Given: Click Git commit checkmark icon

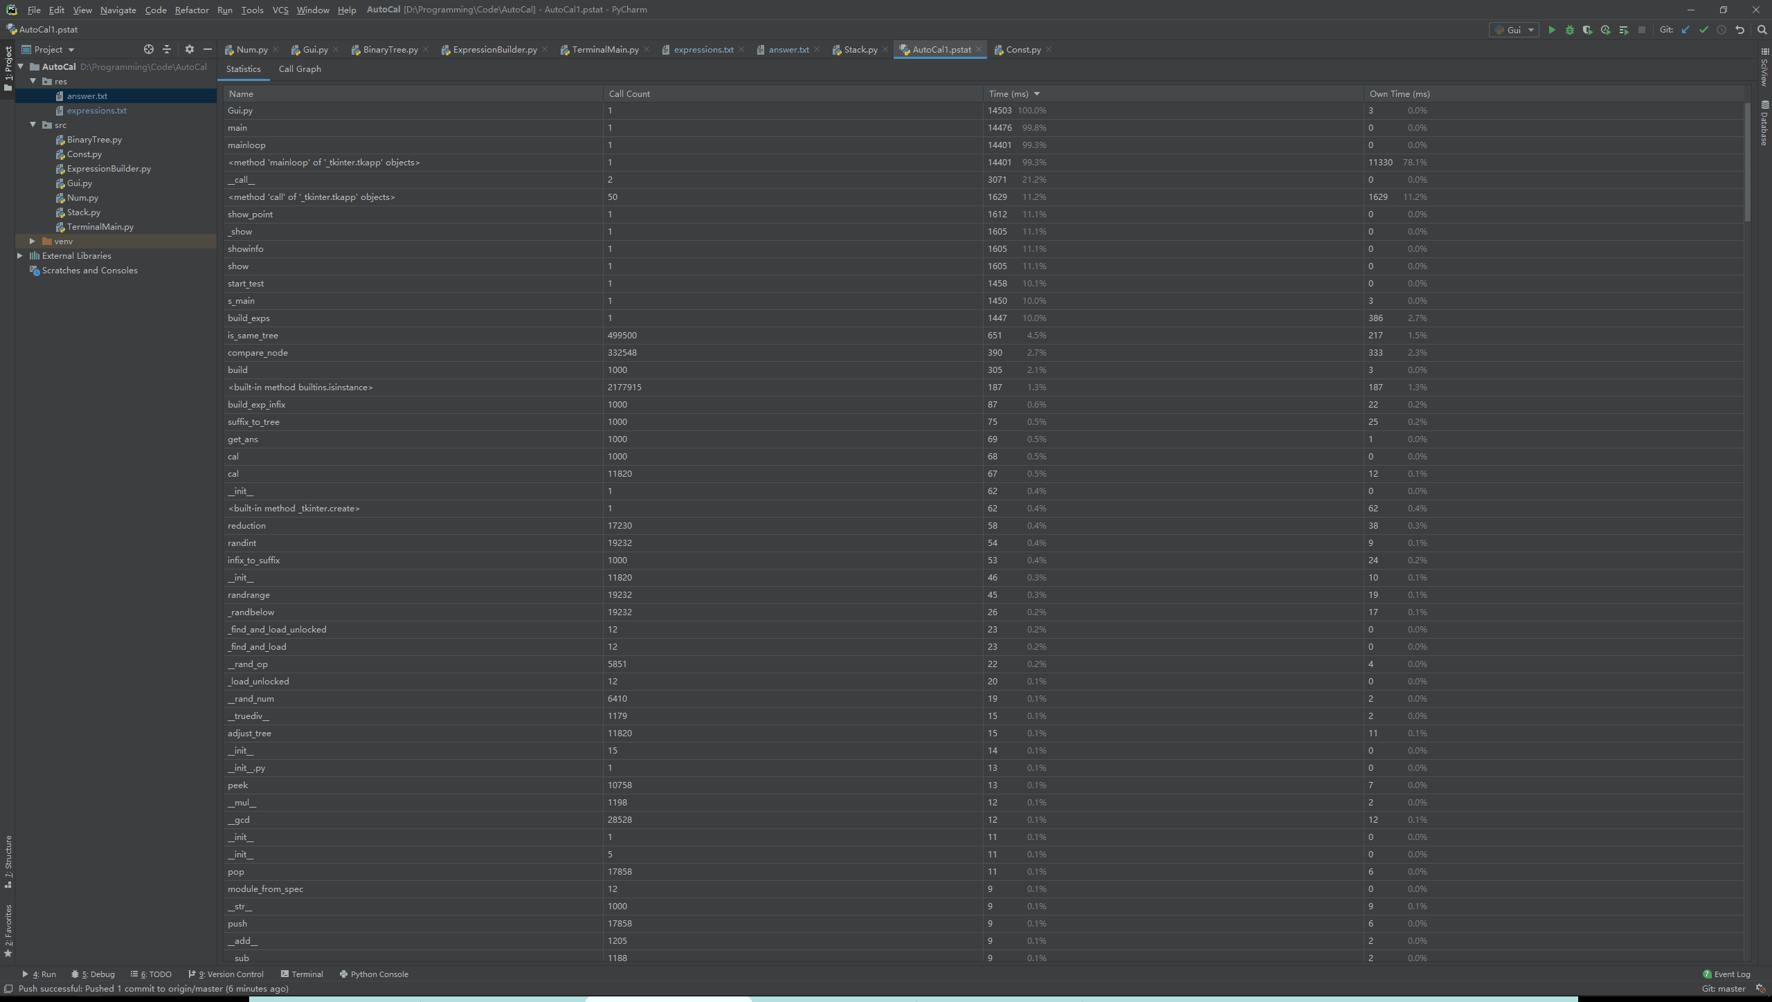Looking at the screenshot, I should (1703, 30).
